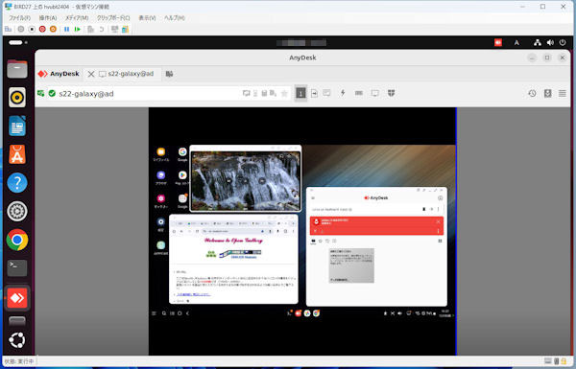Viewport: 576px width, 369px height.
Task: Click the green connection status icon
Action: [x=40, y=94]
